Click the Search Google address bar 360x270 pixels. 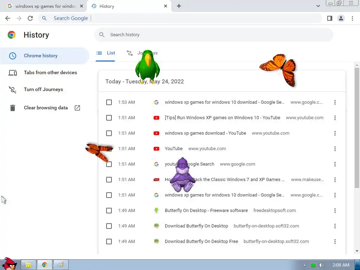180,18
